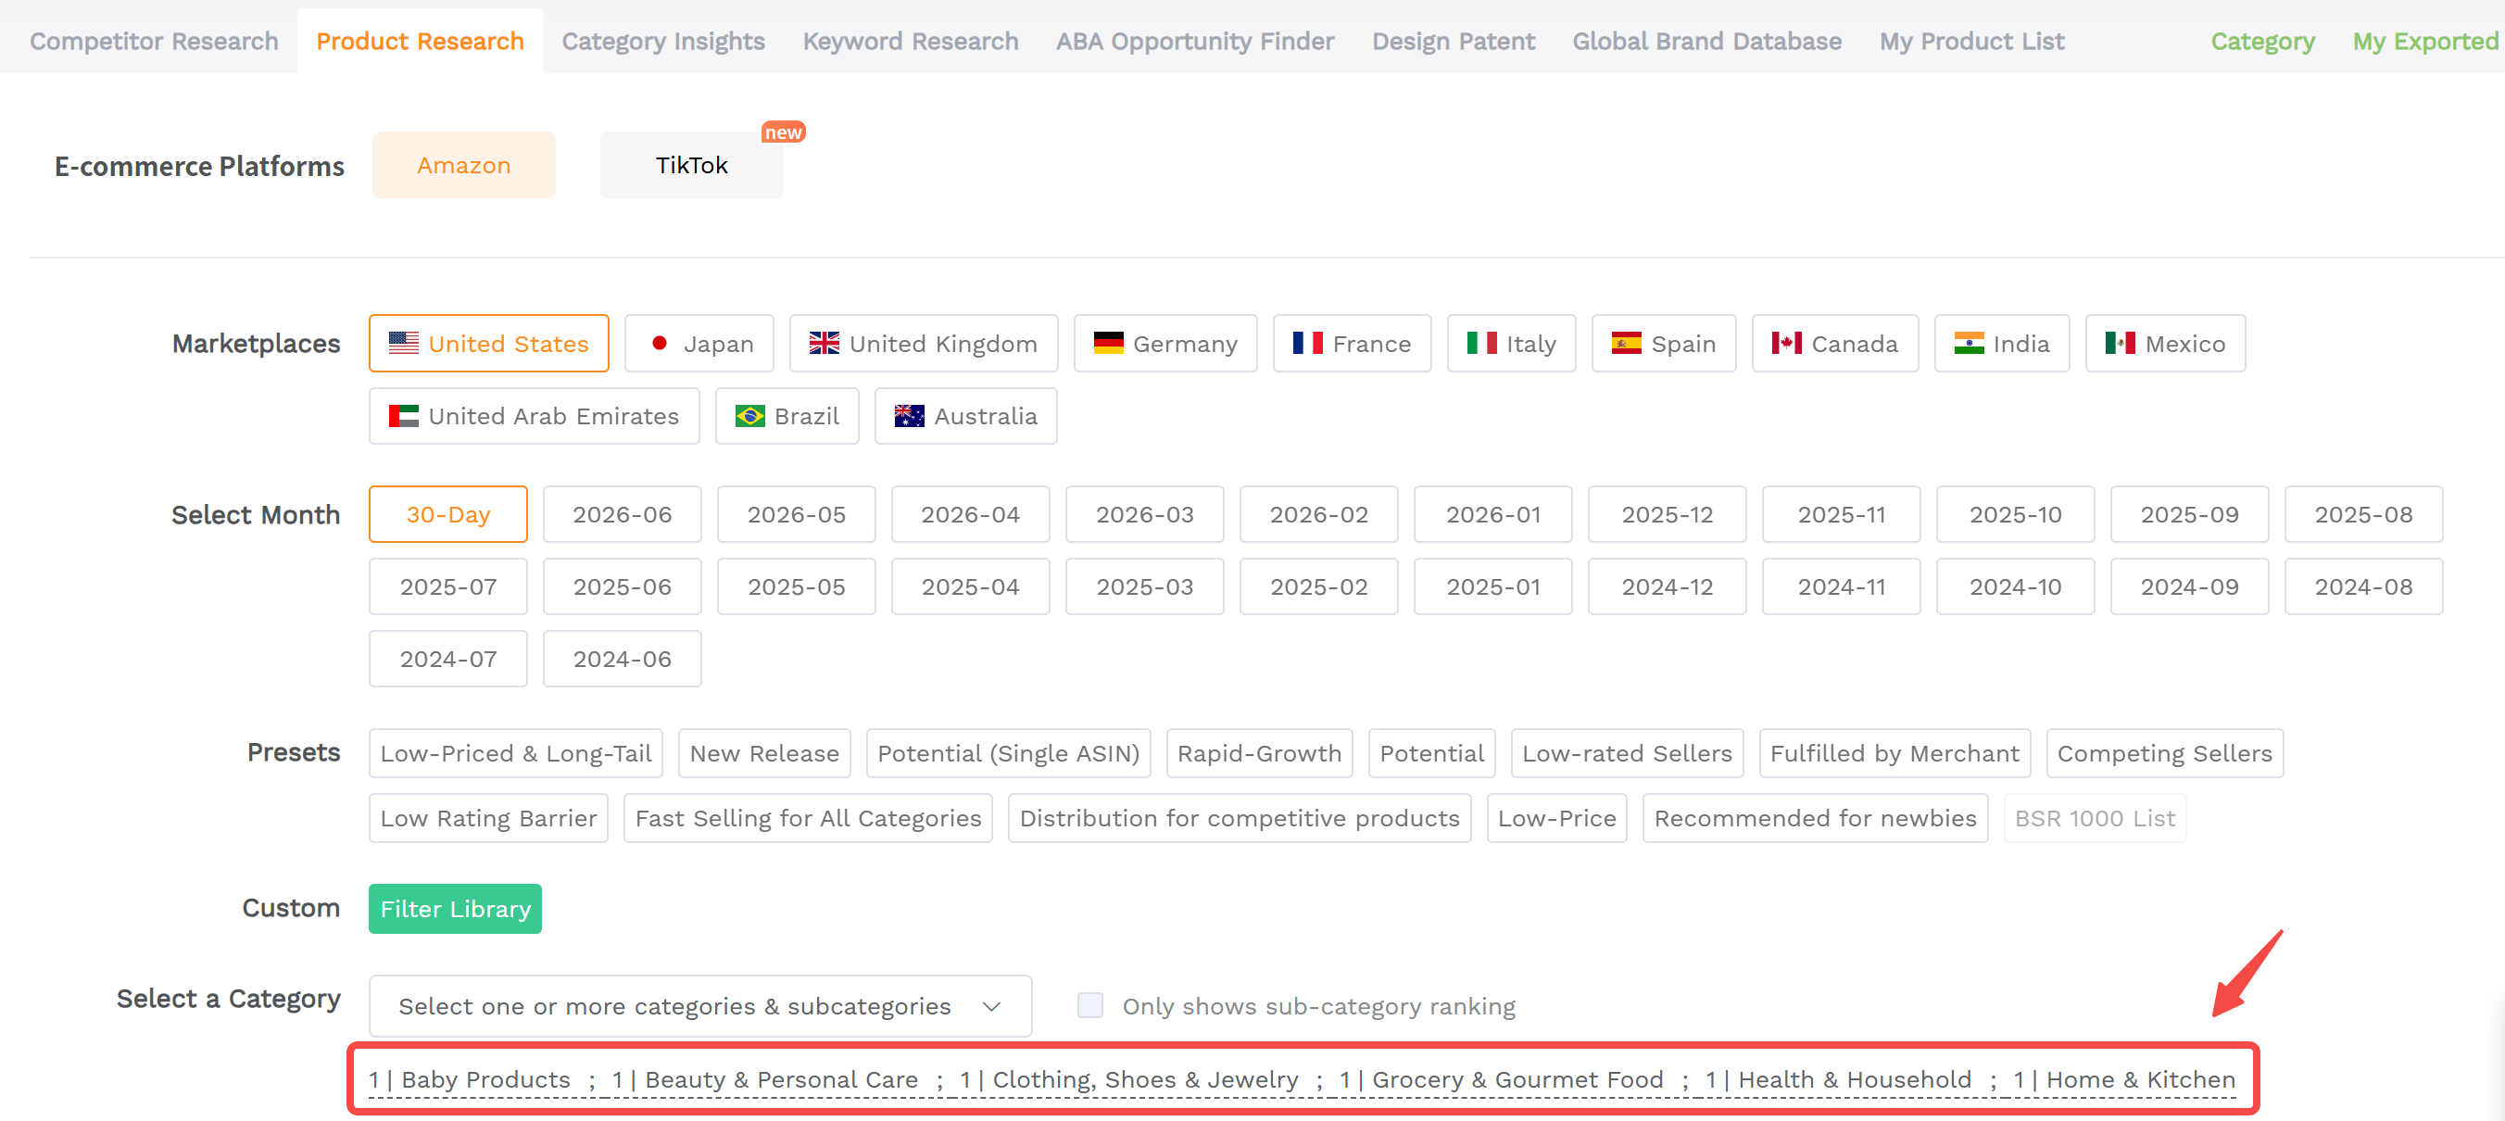Open ABA Opportunity Finder tab
This screenshot has width=2505, height=1121.
(x=1195, y=41)
